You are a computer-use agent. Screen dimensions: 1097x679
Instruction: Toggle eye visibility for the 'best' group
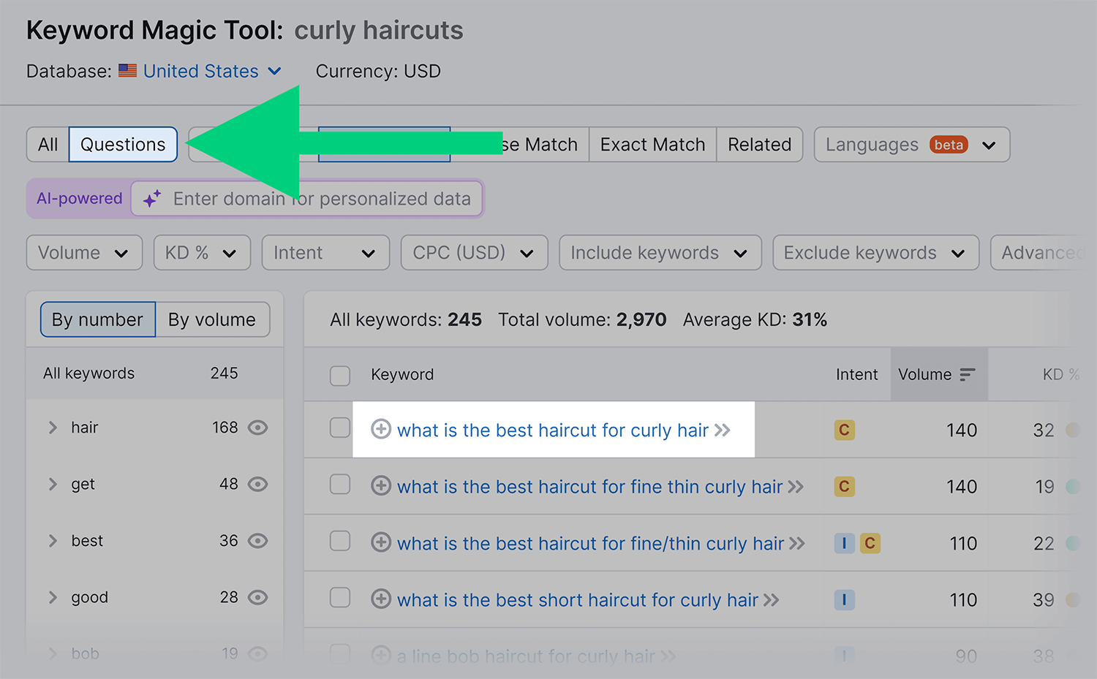point(257,541)
